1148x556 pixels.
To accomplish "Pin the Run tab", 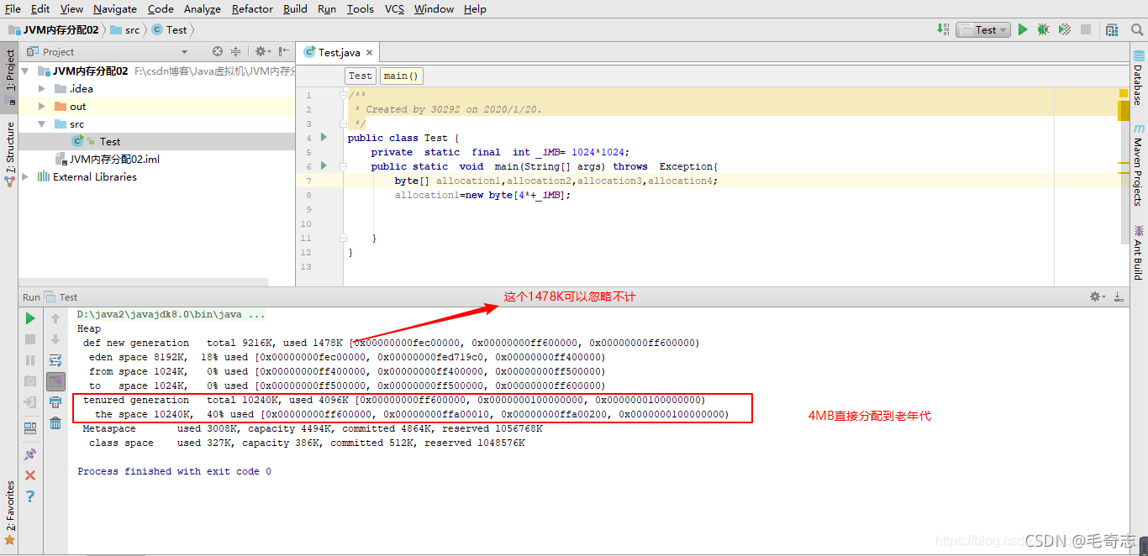I will [30, 454].
